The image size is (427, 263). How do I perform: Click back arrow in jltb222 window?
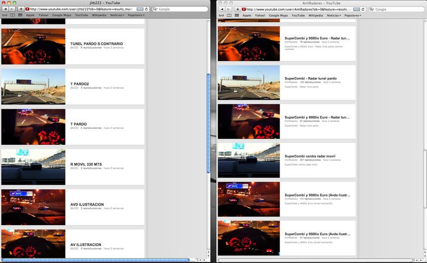[x=4, y=9]
